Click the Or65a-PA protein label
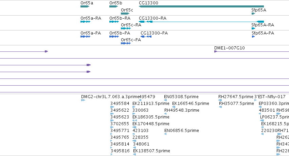The height and width of the screenshot is (156, 289). [91, 33]
